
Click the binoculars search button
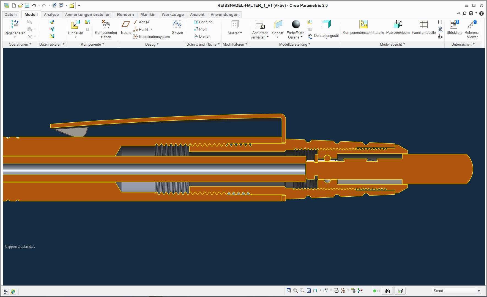[x=387, y=291]
